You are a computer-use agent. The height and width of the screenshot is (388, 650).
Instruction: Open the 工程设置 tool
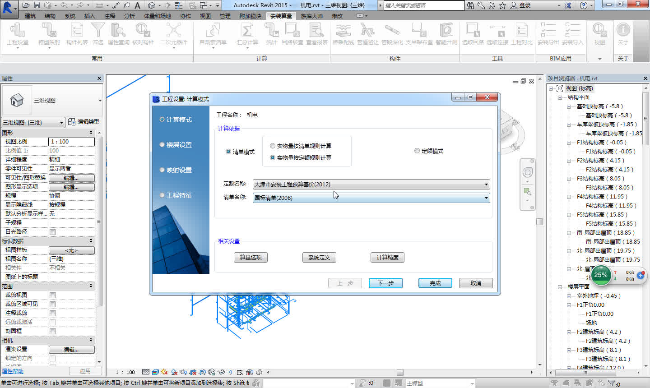pos(16,35)
